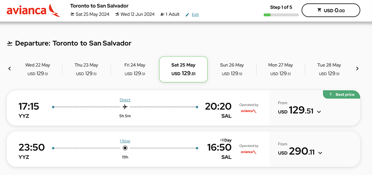Click the Direct flight details link
The width and height of the screenshot is (372, 175).
(x=125, y=100)
